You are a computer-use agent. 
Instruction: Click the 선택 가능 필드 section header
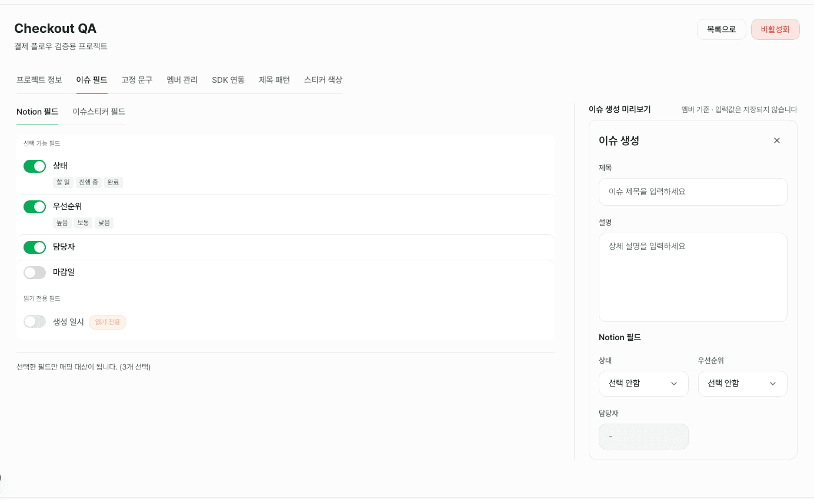tap(42, 143)
